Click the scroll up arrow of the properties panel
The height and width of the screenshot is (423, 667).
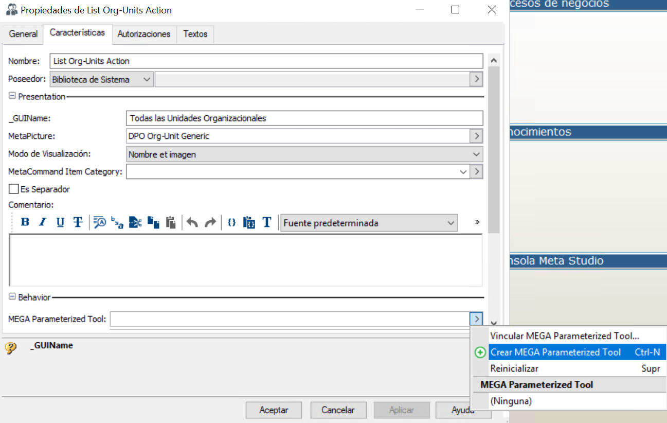(x=494, y=60)
